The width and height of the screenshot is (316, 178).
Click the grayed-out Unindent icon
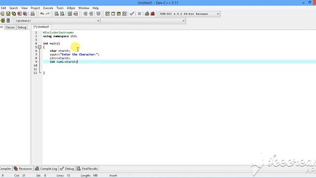coord(91,14)
